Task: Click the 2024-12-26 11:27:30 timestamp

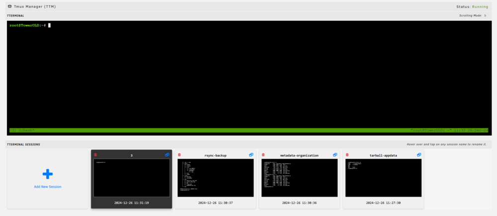Action: (383, 203)
